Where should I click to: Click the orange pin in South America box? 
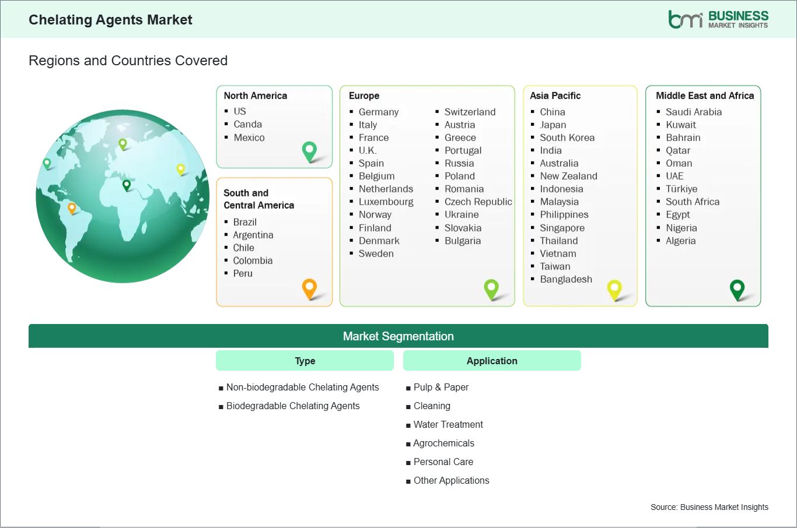[x=309, y=288]
